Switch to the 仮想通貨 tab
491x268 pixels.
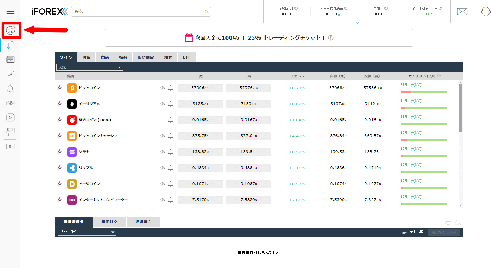146,57
